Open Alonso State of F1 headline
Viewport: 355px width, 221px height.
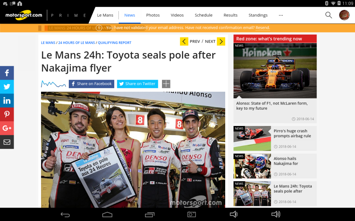click(x=272, y=106)
